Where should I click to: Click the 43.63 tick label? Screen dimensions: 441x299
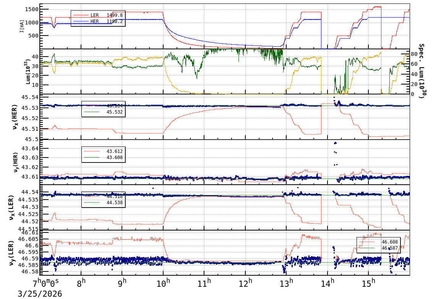(x=30, y=158)
